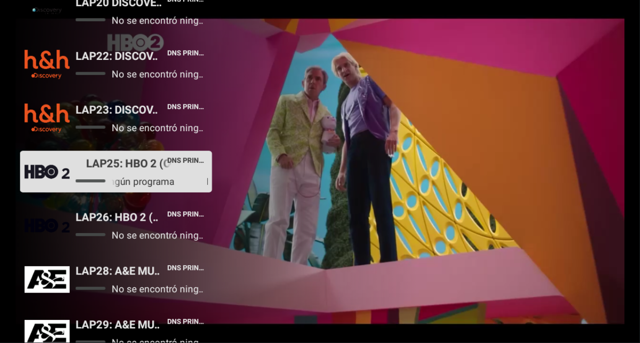Click the DNS PRIN... tag on LAP28 row

[x=186, y=268]
